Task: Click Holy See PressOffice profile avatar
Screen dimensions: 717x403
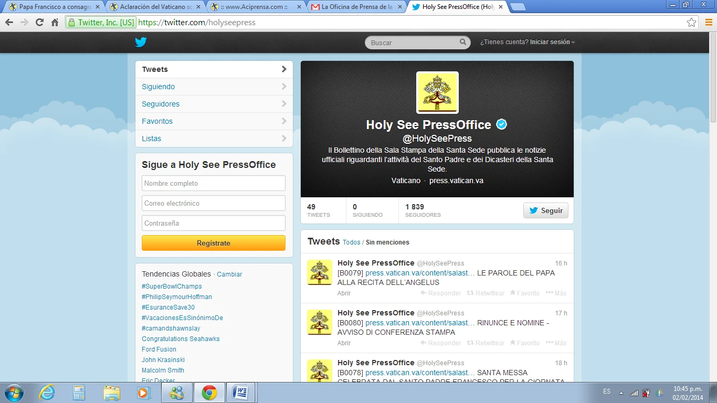Action: click(437, 92)
